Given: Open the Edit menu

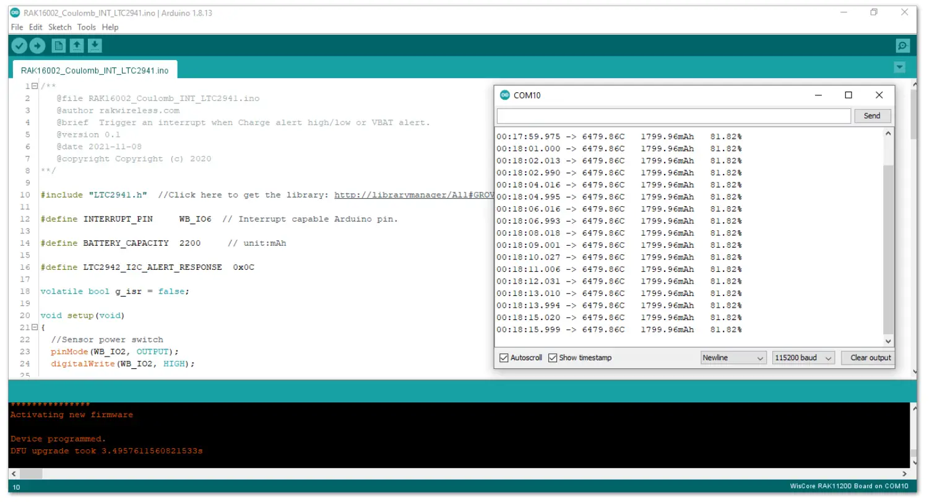Looking at the screenshot, I should coord(36,27).
